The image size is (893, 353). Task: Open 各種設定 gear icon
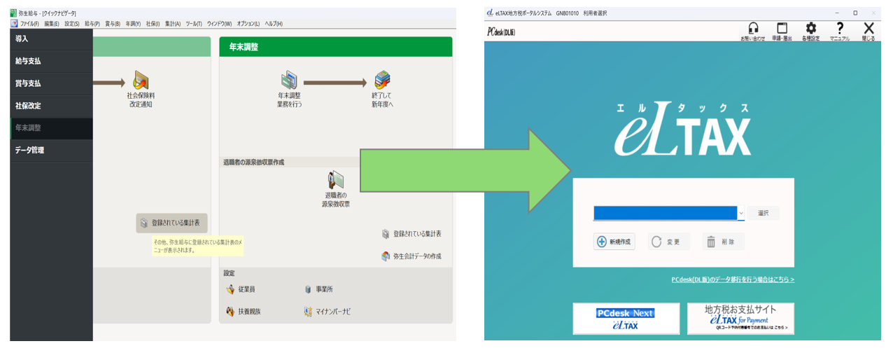(x=810, y=30)
